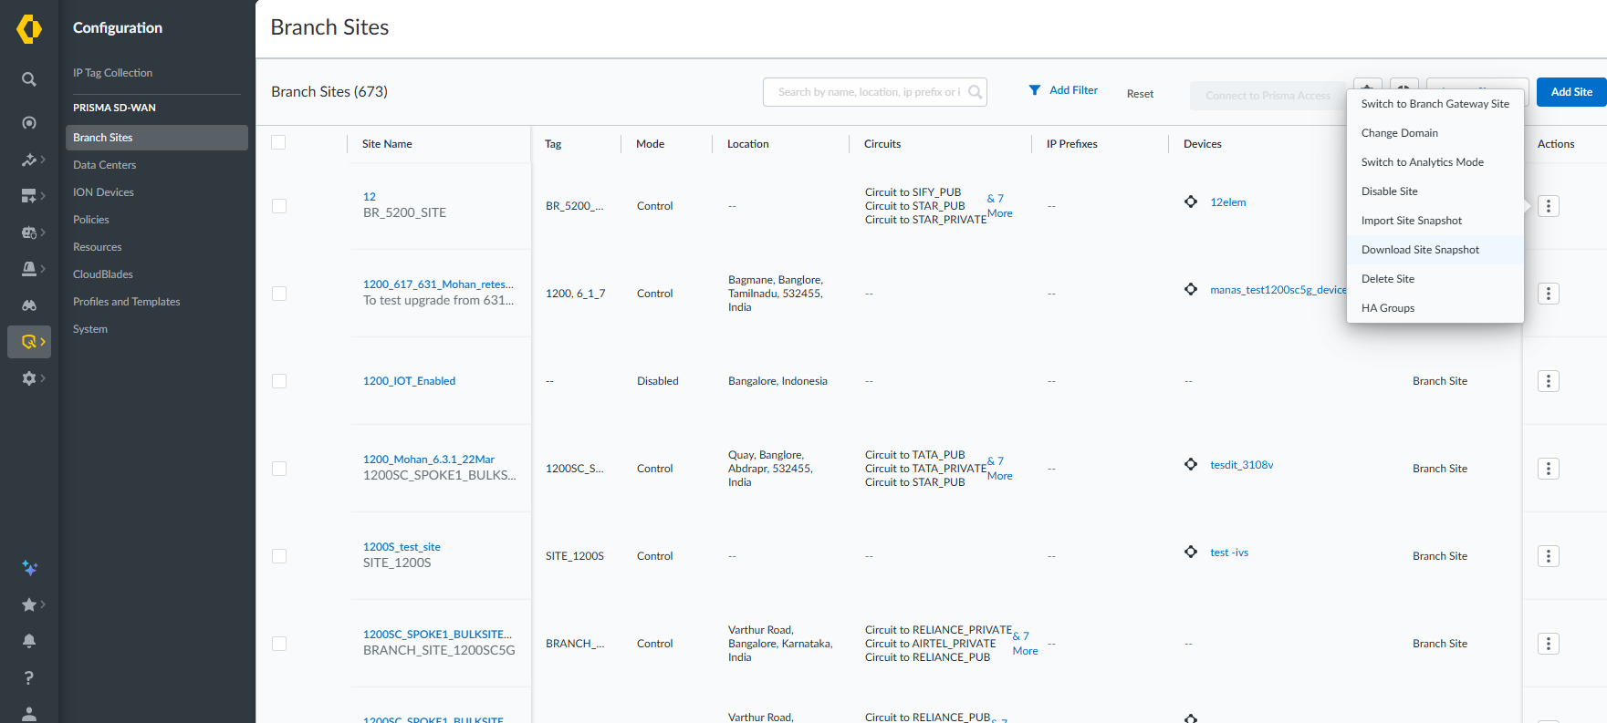This screenshot has height=723, width=1607.
Task: Check the select-all checkbox in table header
Action: coord(279,142)
